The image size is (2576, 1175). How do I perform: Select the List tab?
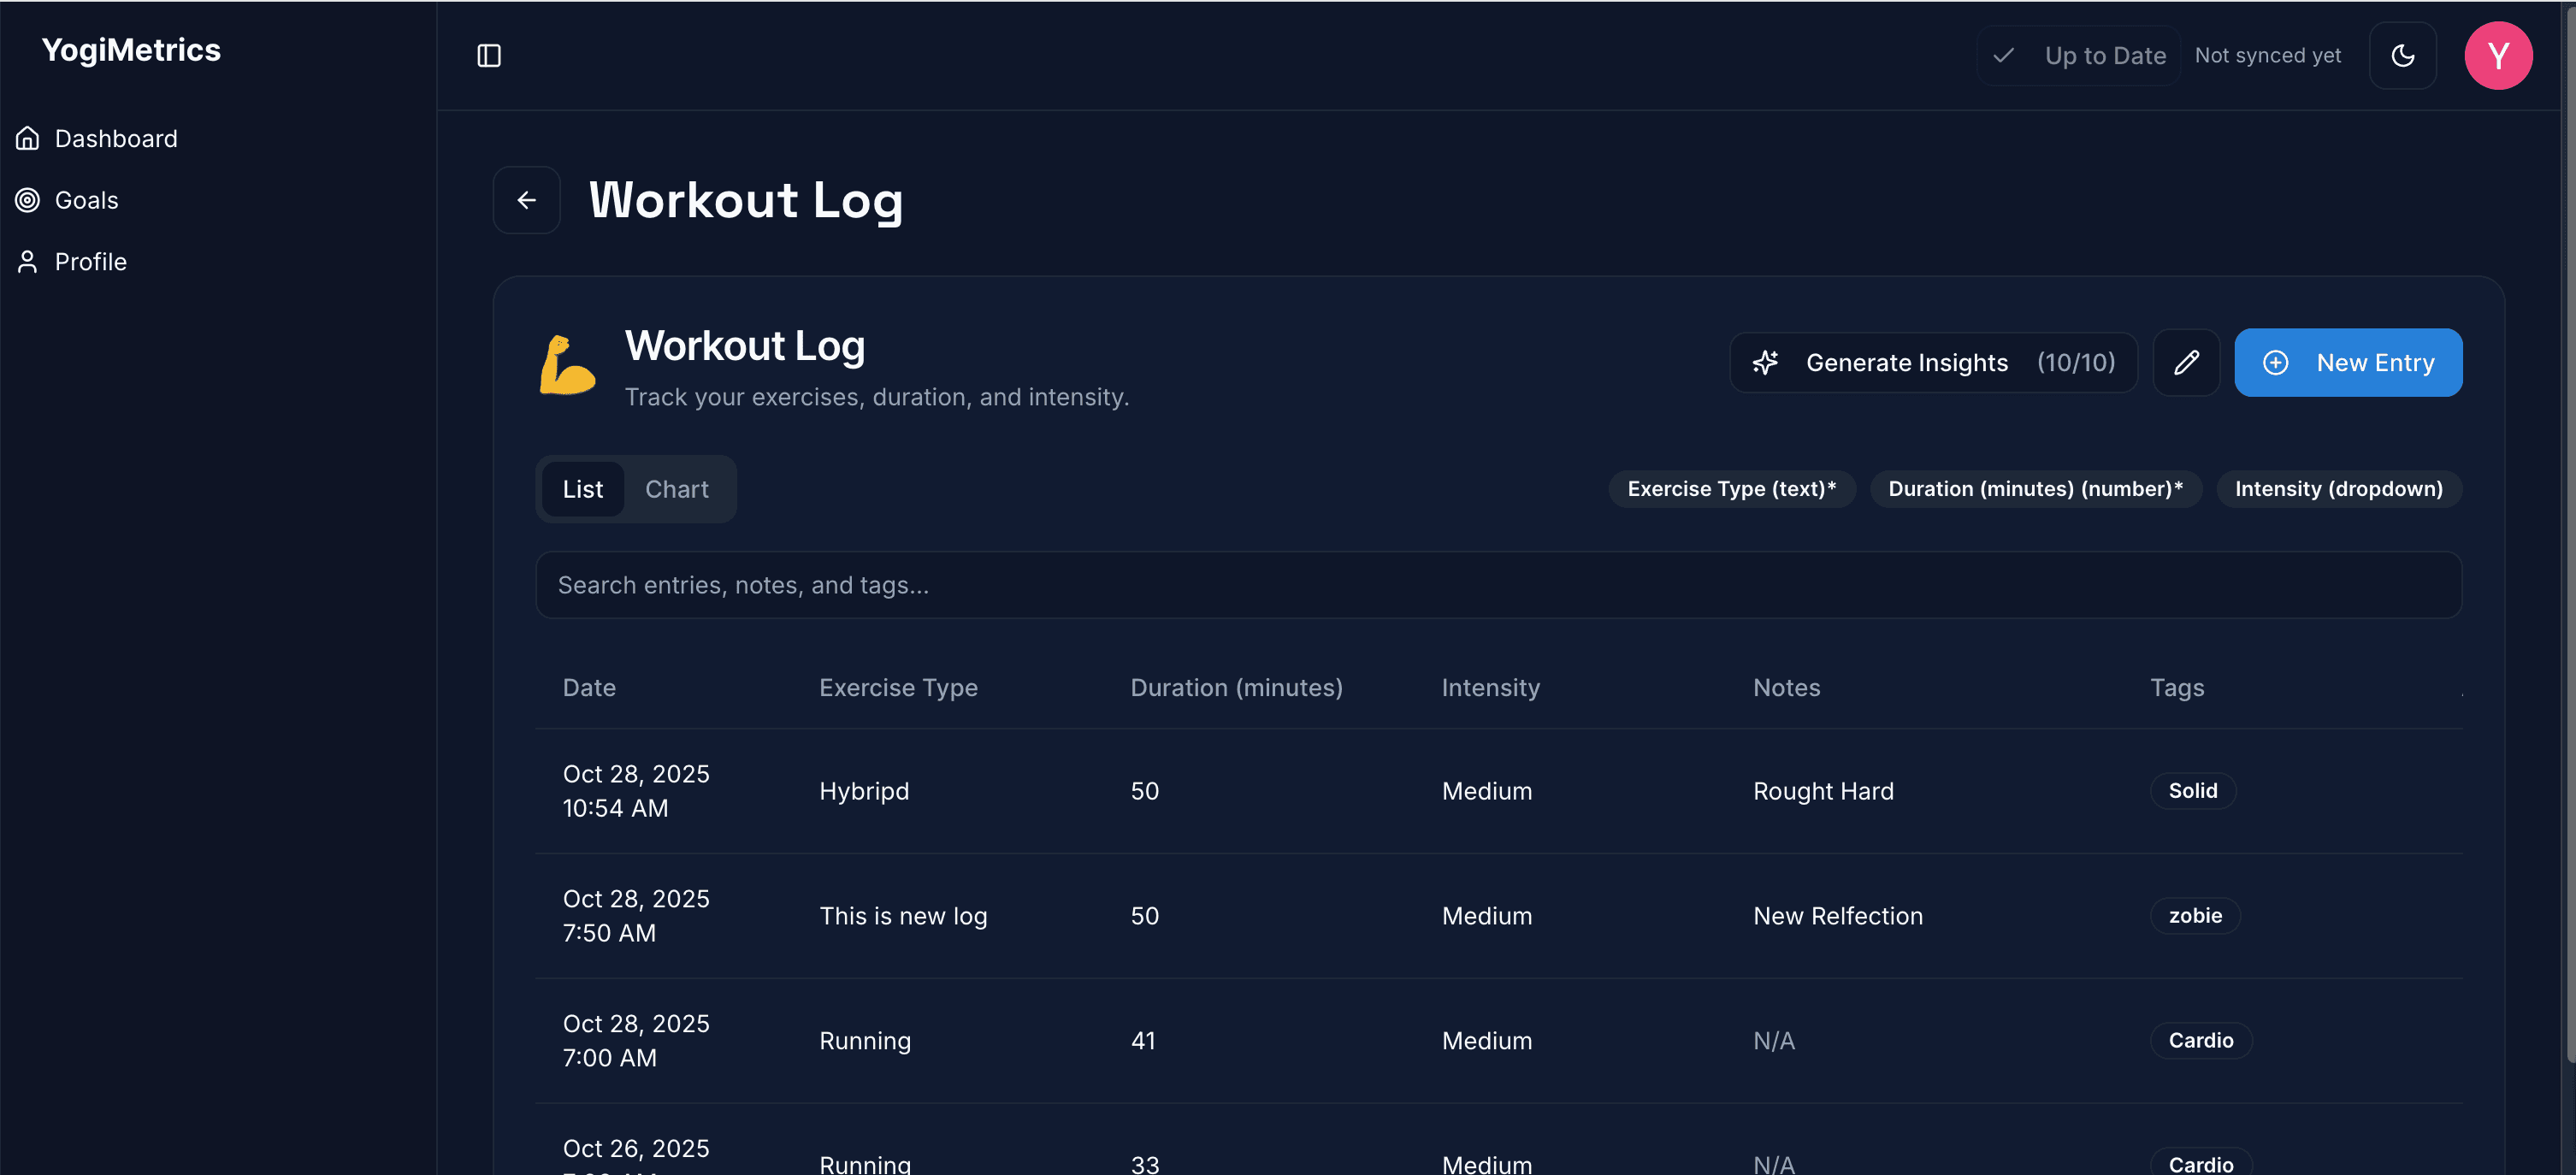click(582, 489)
